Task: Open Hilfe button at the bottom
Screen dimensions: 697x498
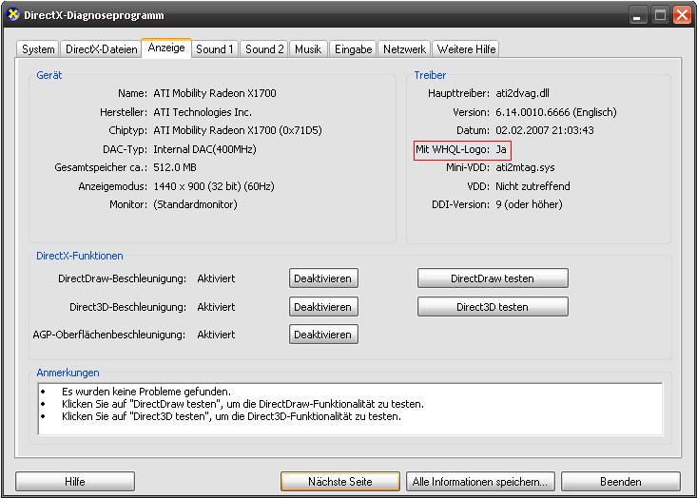Action: tap(75, 482)
